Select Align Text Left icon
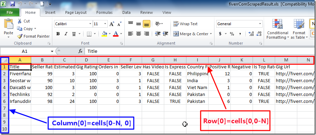This screenshot has height=135, width=316. pos(131,33)
